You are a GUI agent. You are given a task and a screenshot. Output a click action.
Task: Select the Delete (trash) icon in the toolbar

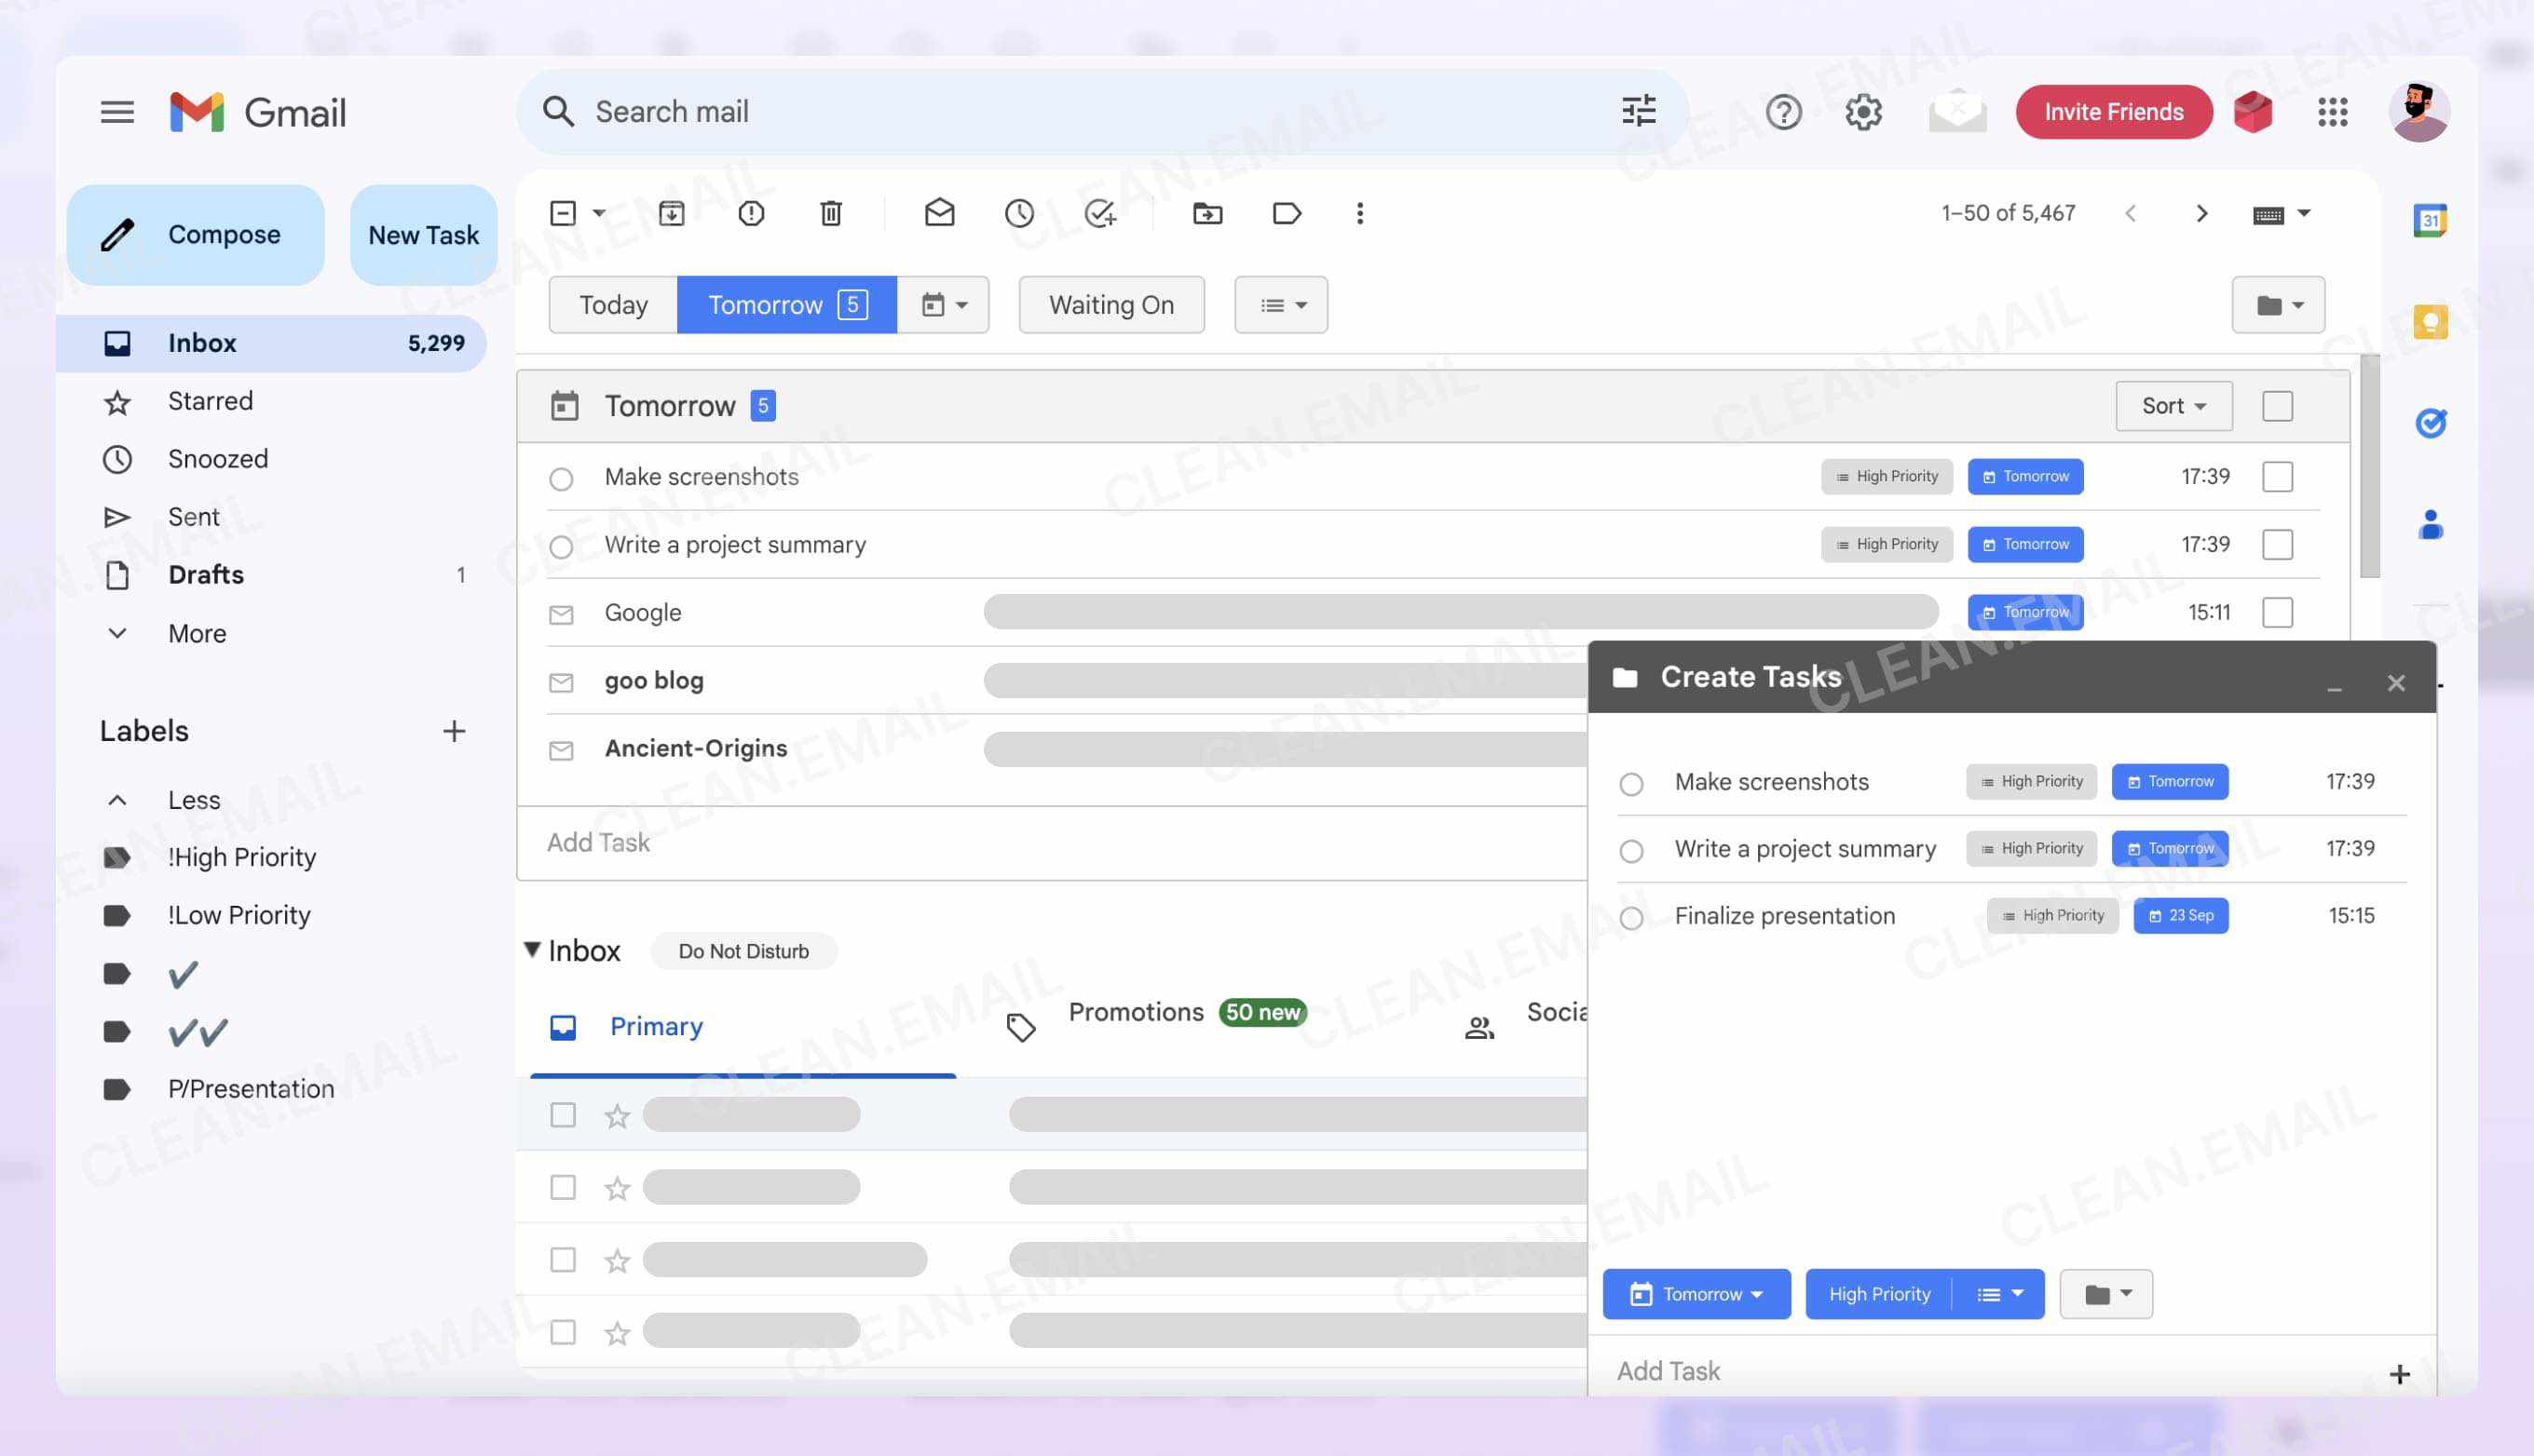[x=829, y=213]
